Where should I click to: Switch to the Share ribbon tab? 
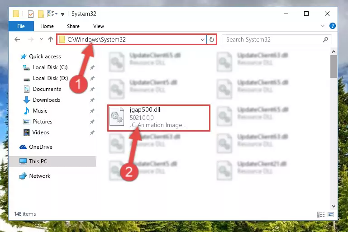(x=73, y=26)
